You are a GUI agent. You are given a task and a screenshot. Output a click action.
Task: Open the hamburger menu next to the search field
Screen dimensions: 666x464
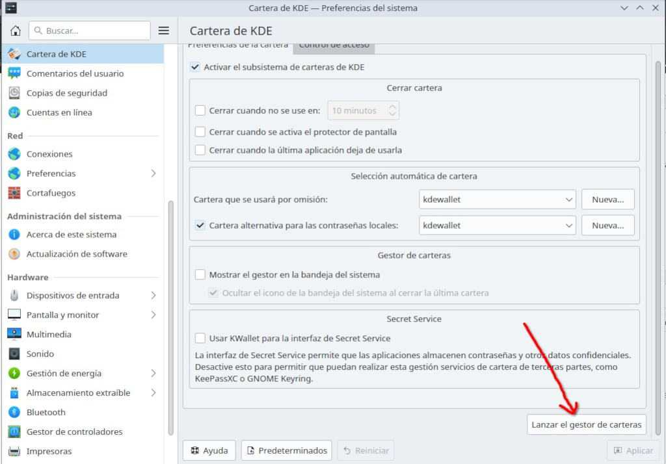(163, 31)
